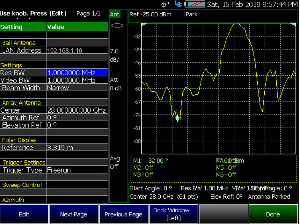Click the Beam Width setting label
300x224 pixels.
pos(21,88)
